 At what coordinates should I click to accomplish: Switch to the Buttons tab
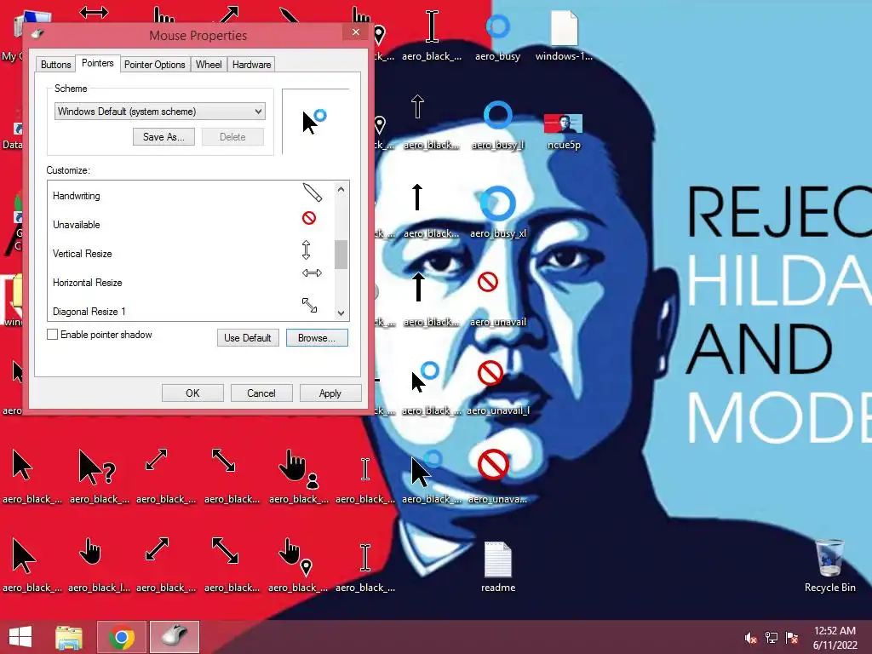55,65
